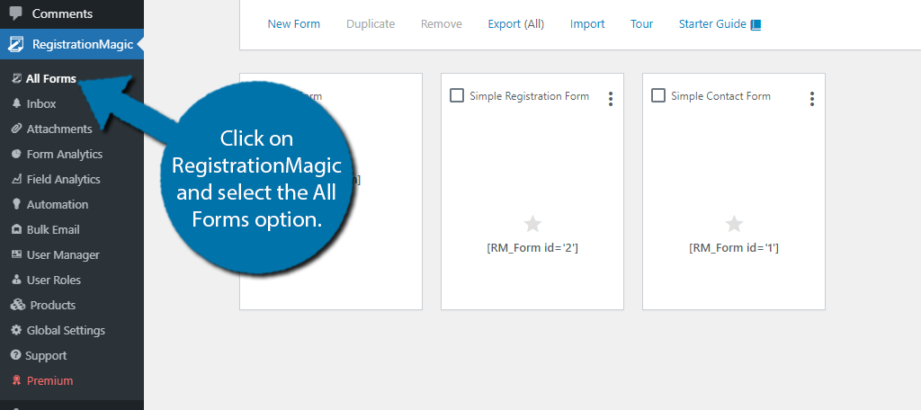Screen dimensions: 921x410
Task: Click the Simple Contact Form title
Action: coord(720,95)
